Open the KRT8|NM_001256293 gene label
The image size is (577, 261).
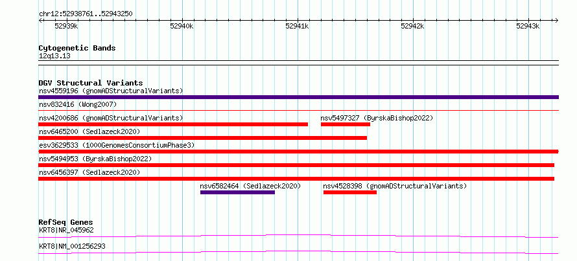point(72,246)
